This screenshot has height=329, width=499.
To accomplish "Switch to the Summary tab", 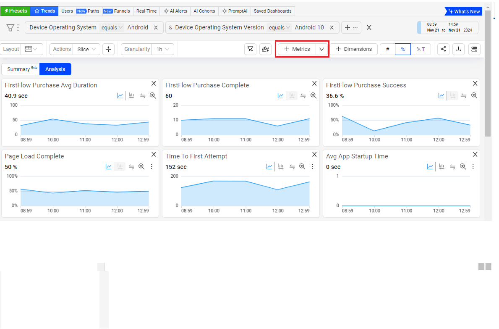I will coord(21,69).
